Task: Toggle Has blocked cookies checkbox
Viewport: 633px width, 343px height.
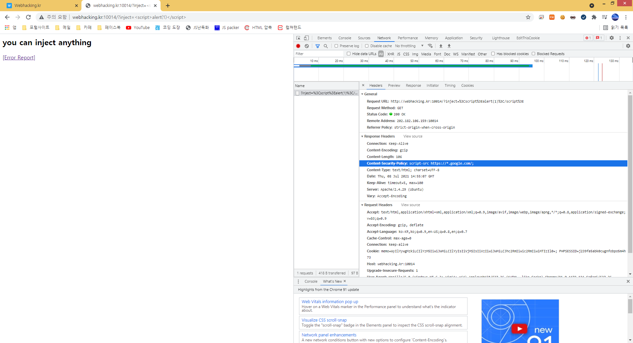Action: [x=493, y=54]
